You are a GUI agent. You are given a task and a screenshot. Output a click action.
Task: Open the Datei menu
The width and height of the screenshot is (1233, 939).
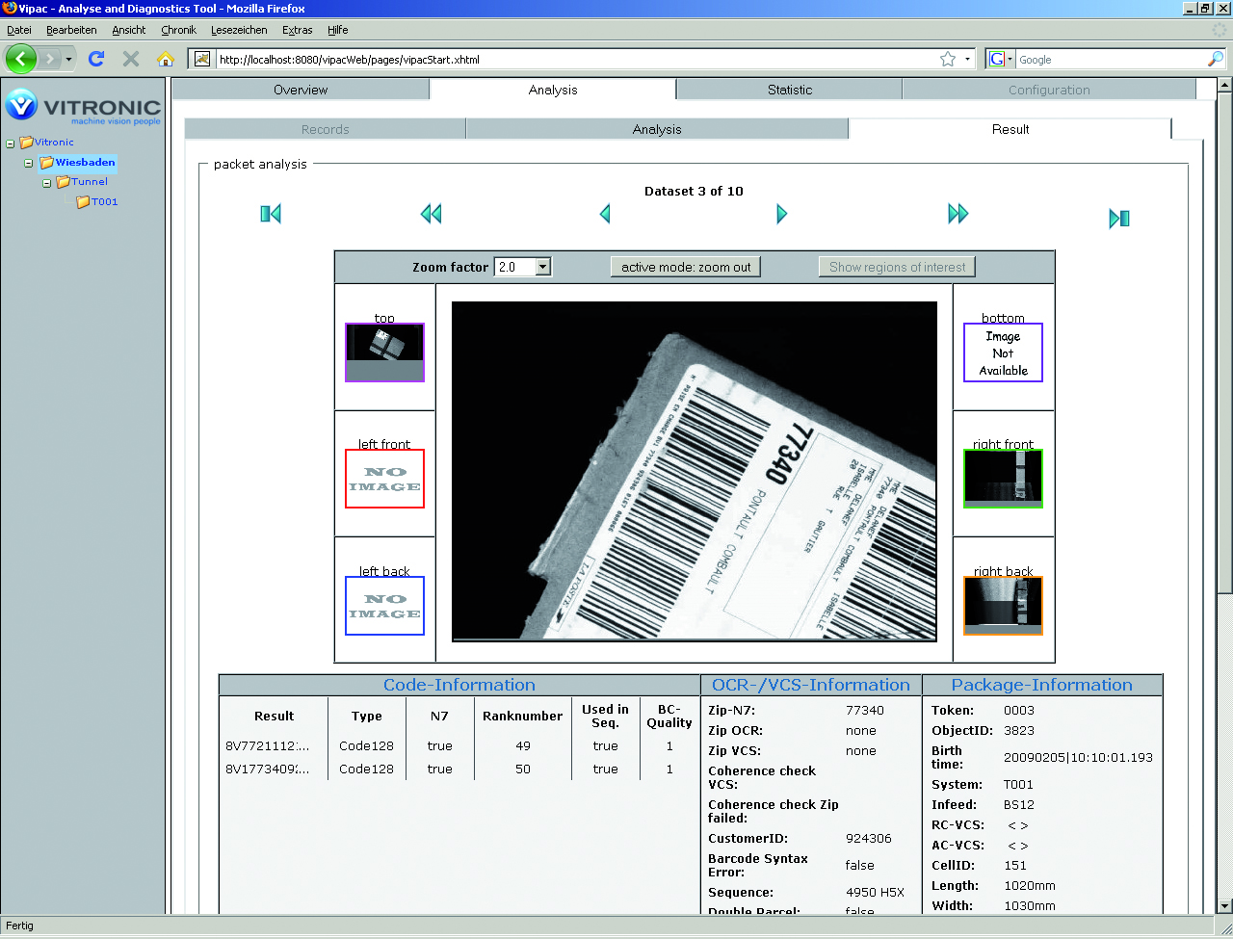pos(19,30)
